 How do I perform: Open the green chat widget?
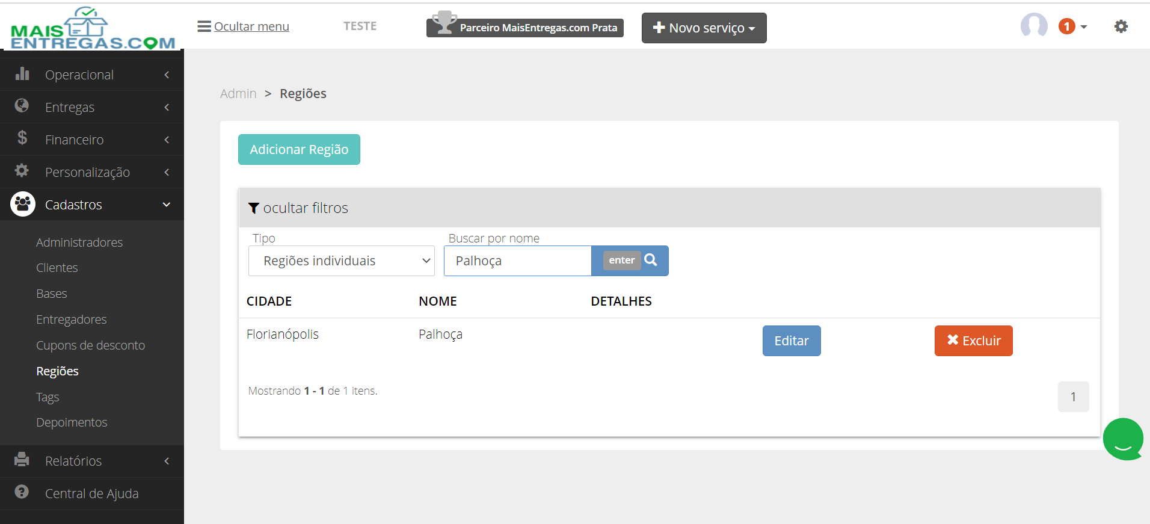click(x=1123, y=439)
